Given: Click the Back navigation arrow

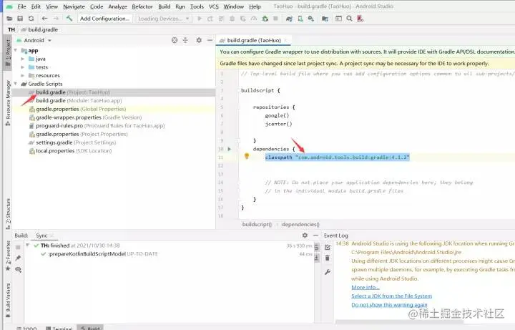Looking at the screenshot, I should (x=44, y=19).
